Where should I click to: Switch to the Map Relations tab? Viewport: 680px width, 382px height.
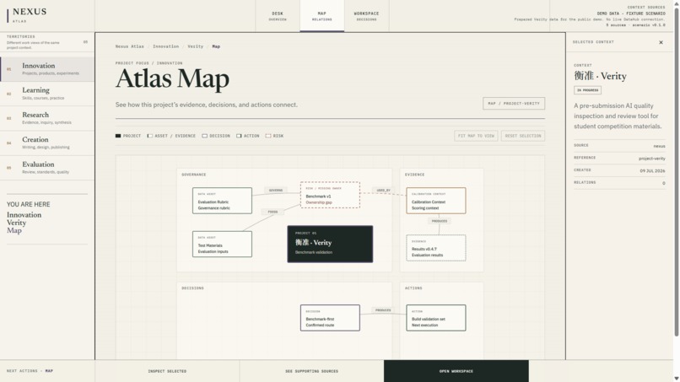click(x=321, y=16)
